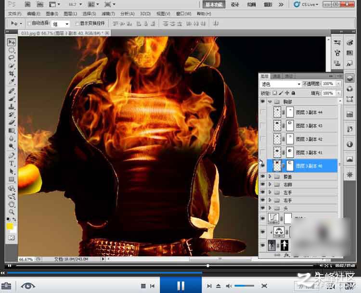This screenshot has width=361, height=293.
Task: Show layer 图层 3 副本 44
Action: click(x=262, y=112)
